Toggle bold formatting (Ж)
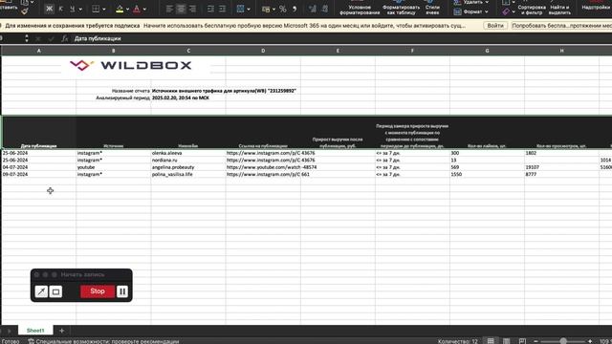Screen dimensions: 612x344 (x=49, y=9)
